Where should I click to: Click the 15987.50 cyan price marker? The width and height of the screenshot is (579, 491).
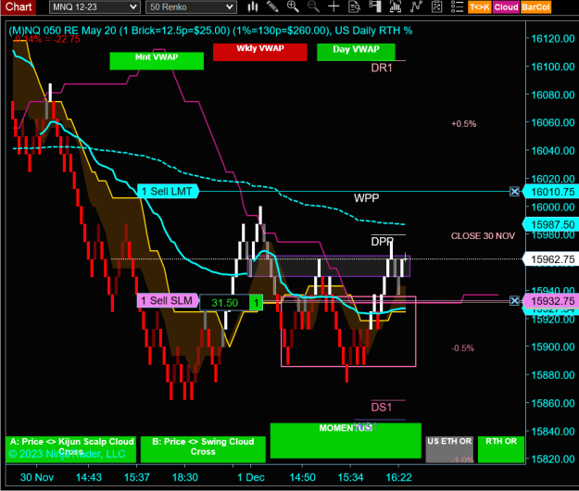pyautogui.click(x=550, y=224)
